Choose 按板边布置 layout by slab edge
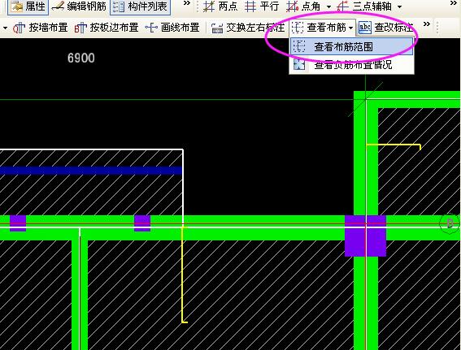The height and width of the screenshot is (350, 461). [x=107, y=28]
